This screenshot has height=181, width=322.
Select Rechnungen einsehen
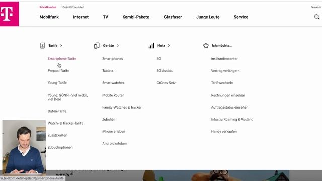point(228,95)
